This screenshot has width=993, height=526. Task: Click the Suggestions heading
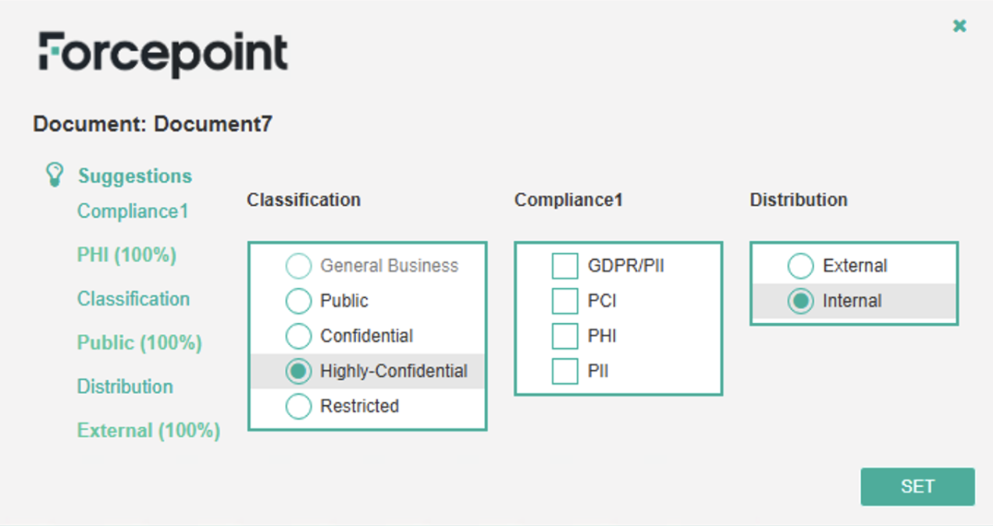134,176
